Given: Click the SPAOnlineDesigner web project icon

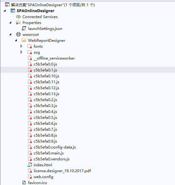Looking at the screenshot, I should [12, 11].
